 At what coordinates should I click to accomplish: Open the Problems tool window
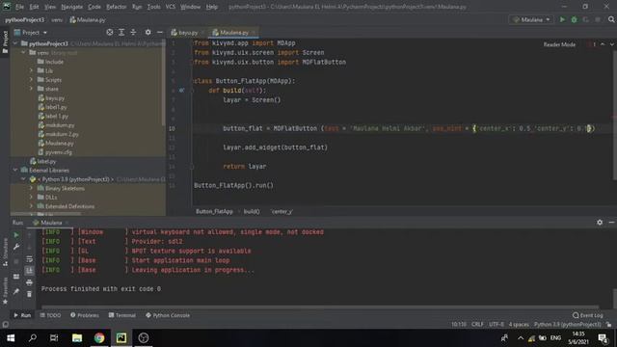pyautogui.click(x=85, y=315)
